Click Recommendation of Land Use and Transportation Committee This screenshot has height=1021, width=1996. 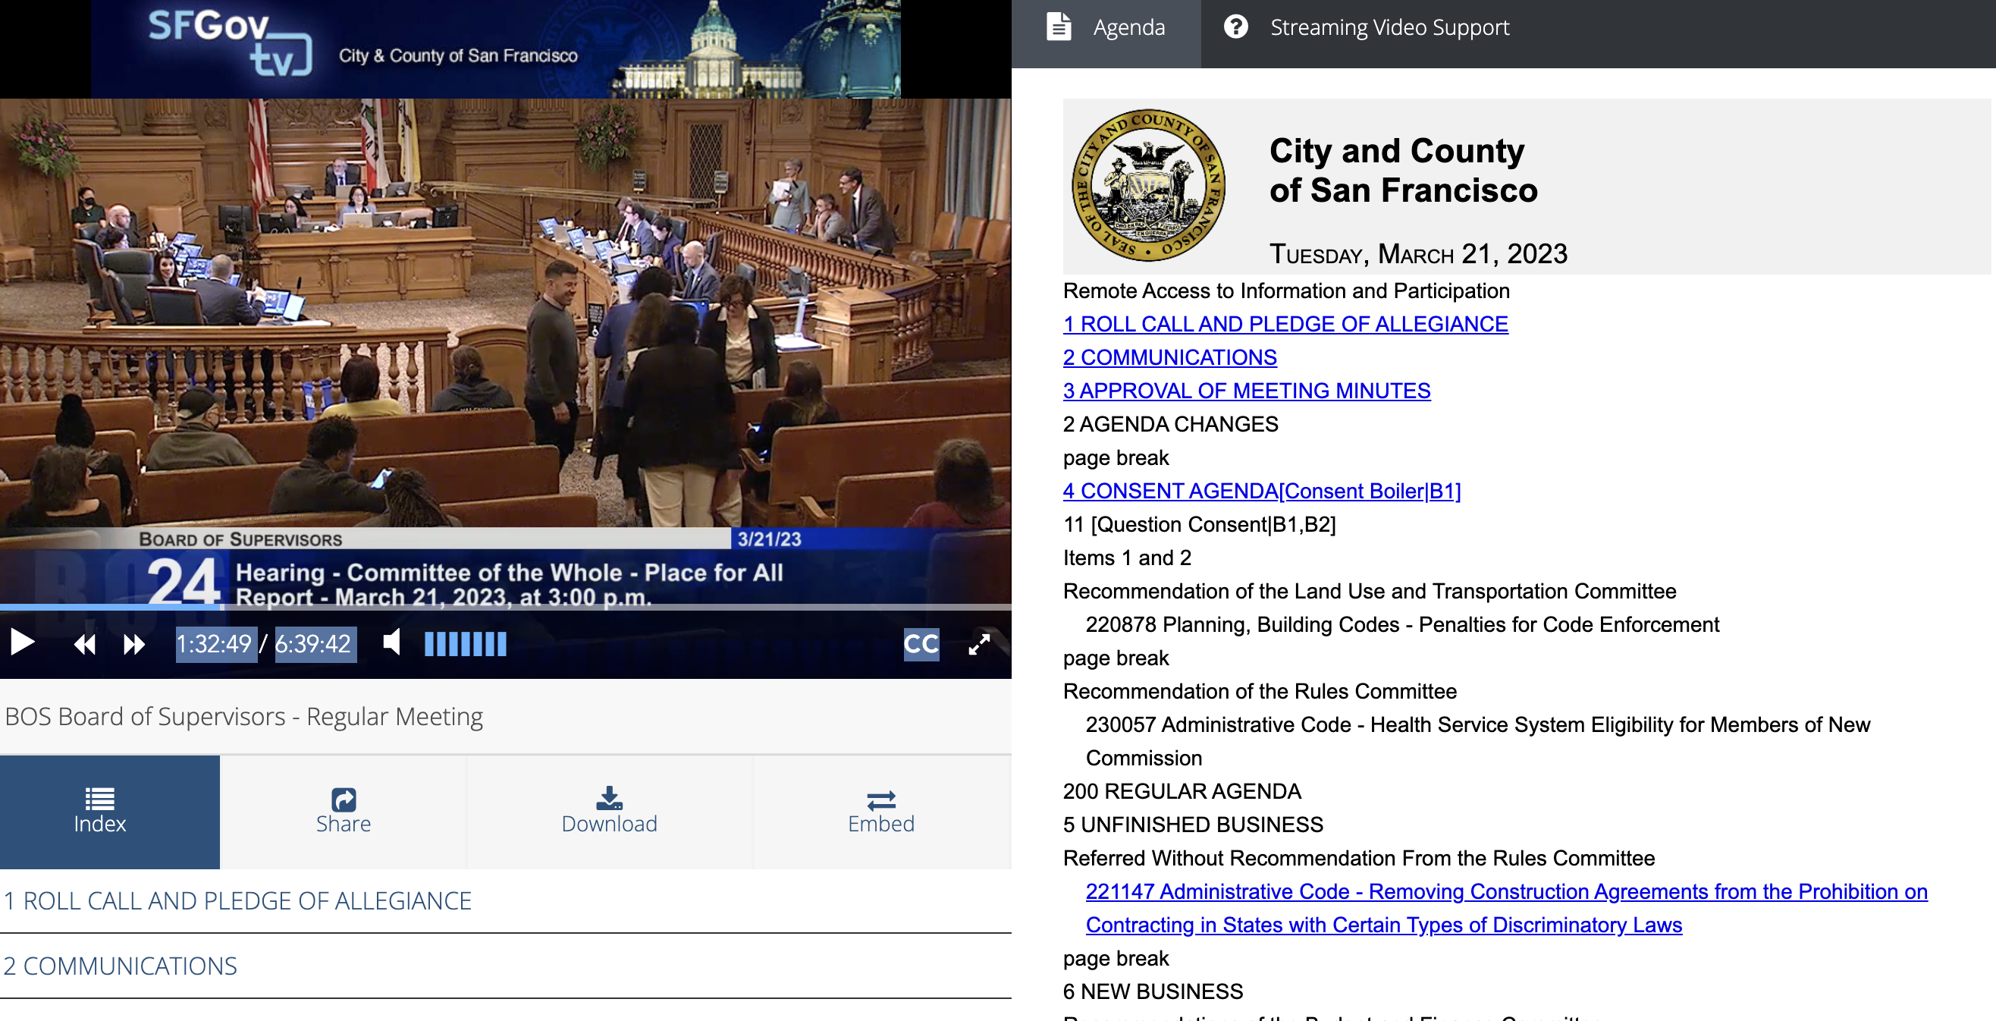pyautogui.click(x=1369, y=591)
